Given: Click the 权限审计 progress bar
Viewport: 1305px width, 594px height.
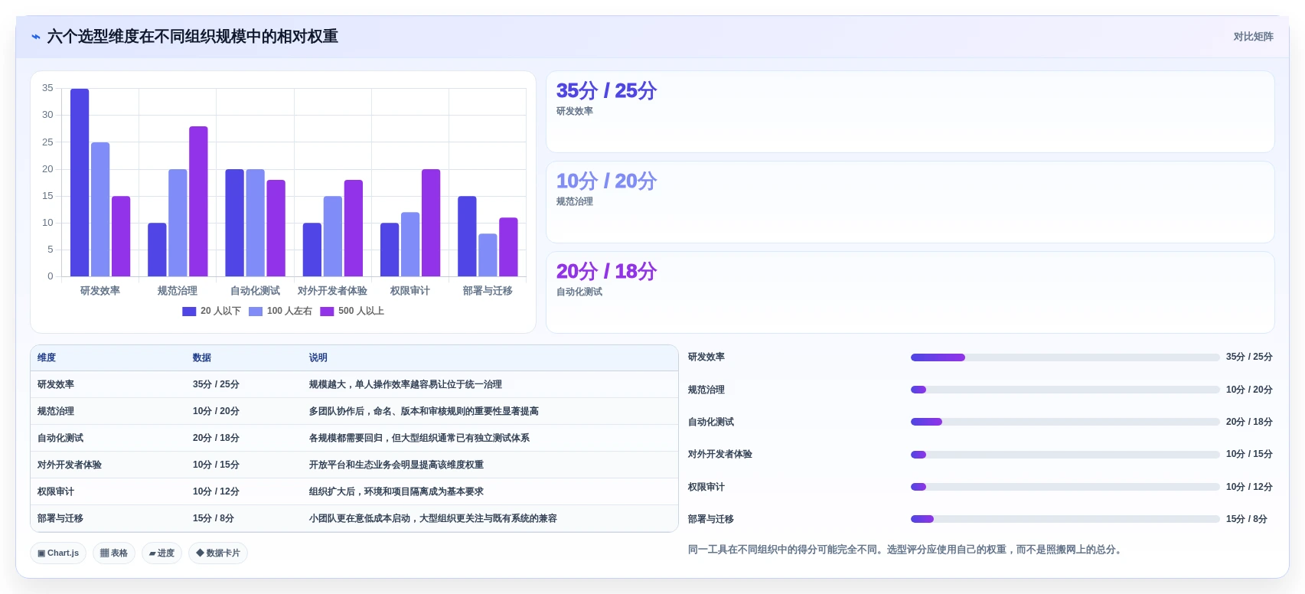Looking at the screenshot, I should tap(1065, 487).
